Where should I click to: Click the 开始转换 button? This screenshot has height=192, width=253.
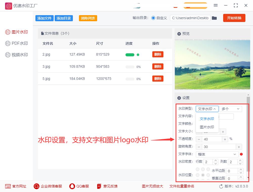(234, 18)
